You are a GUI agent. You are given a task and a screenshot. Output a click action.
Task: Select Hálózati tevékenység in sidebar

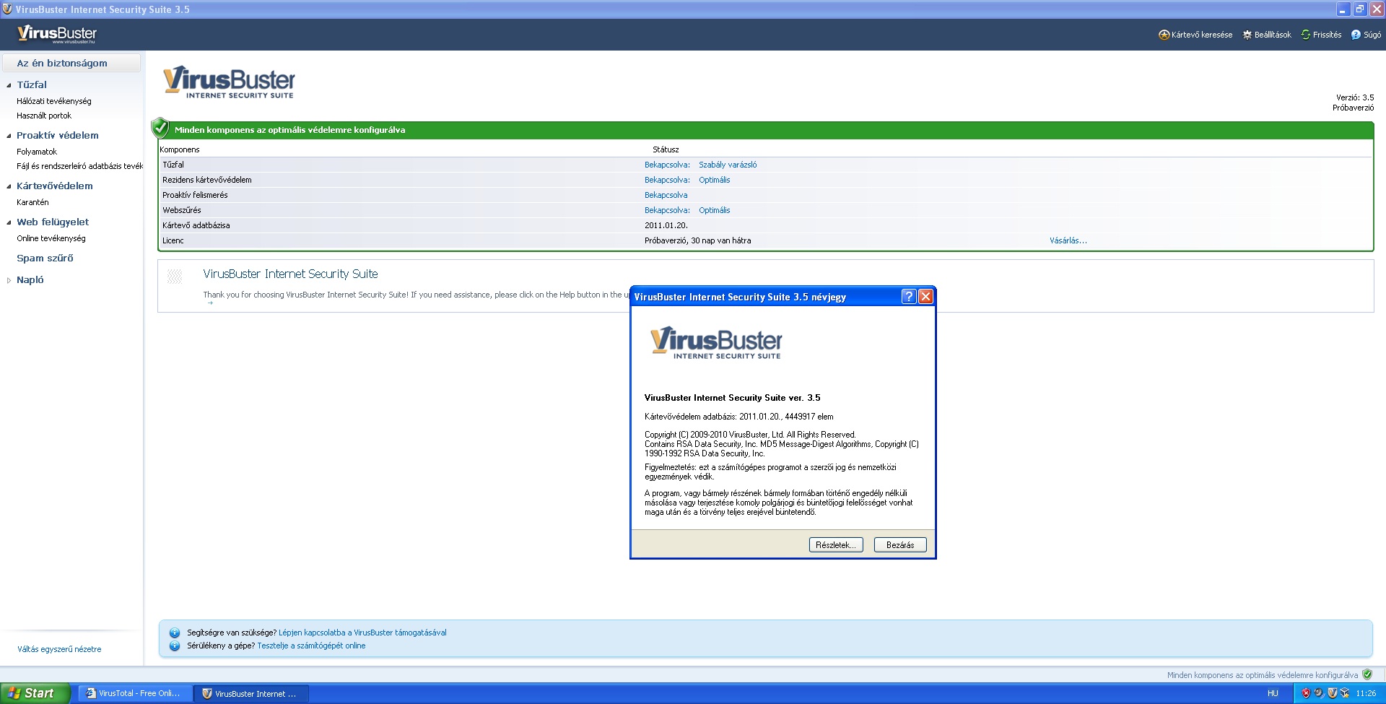click(54, 101)
